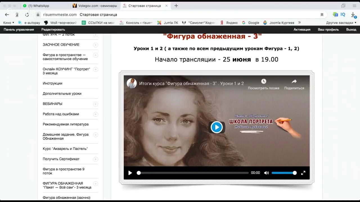The width and height of the screenshot is (360, 202).
Task: Open the Joomla Куртеев bookmark
Action: [279, 23]
